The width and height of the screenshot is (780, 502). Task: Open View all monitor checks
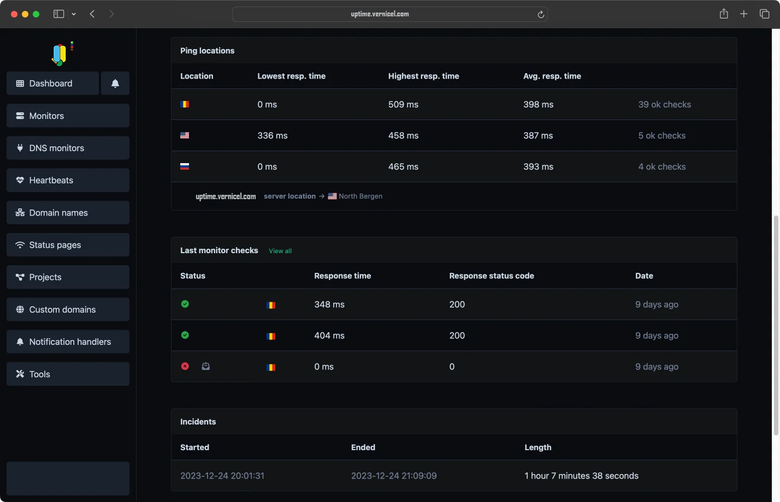point(280,250)
